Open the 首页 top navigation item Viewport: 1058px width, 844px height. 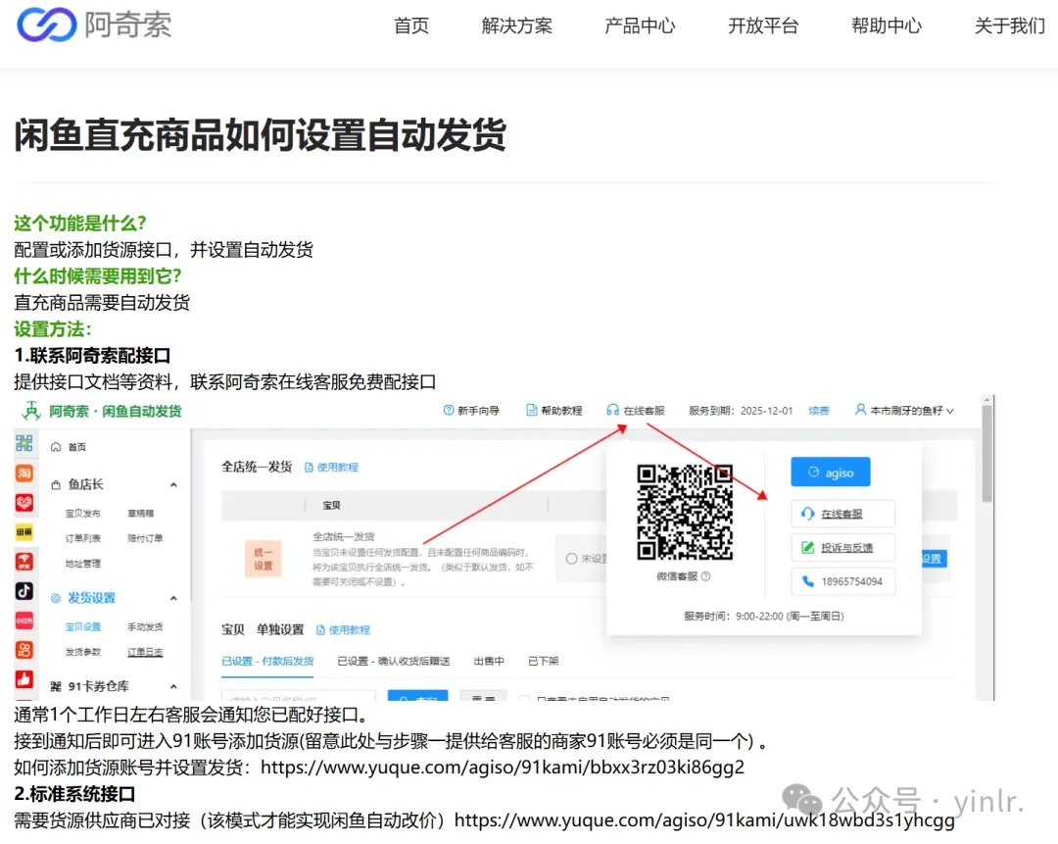pyautogui.click(x=410, y=25)
